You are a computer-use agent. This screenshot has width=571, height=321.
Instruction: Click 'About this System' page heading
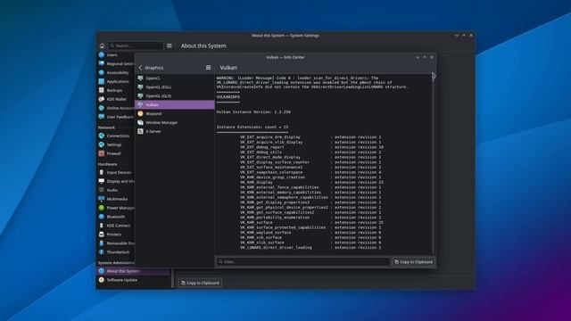203,45
